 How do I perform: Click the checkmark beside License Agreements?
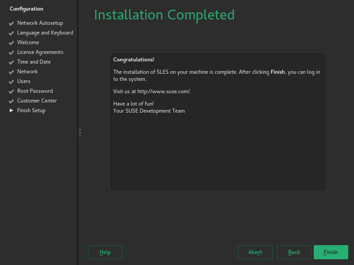tap(12, 52)
